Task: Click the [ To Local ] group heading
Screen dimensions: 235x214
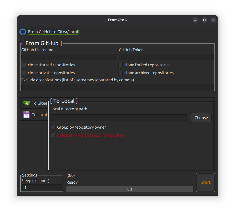Action: tap(64, 101)
